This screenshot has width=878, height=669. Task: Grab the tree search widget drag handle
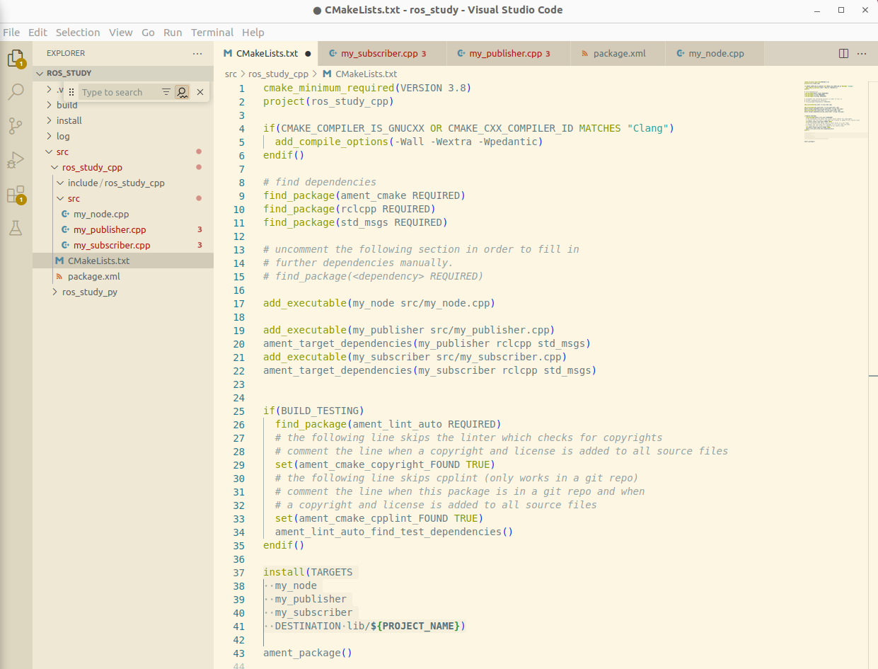pyautogui.click(x=71, y=92)
